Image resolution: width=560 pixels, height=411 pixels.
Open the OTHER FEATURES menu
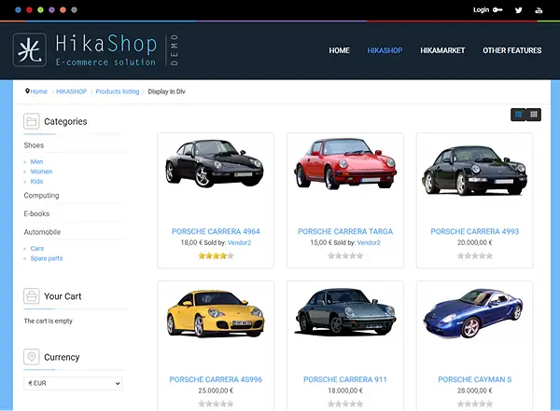(511, 50)
